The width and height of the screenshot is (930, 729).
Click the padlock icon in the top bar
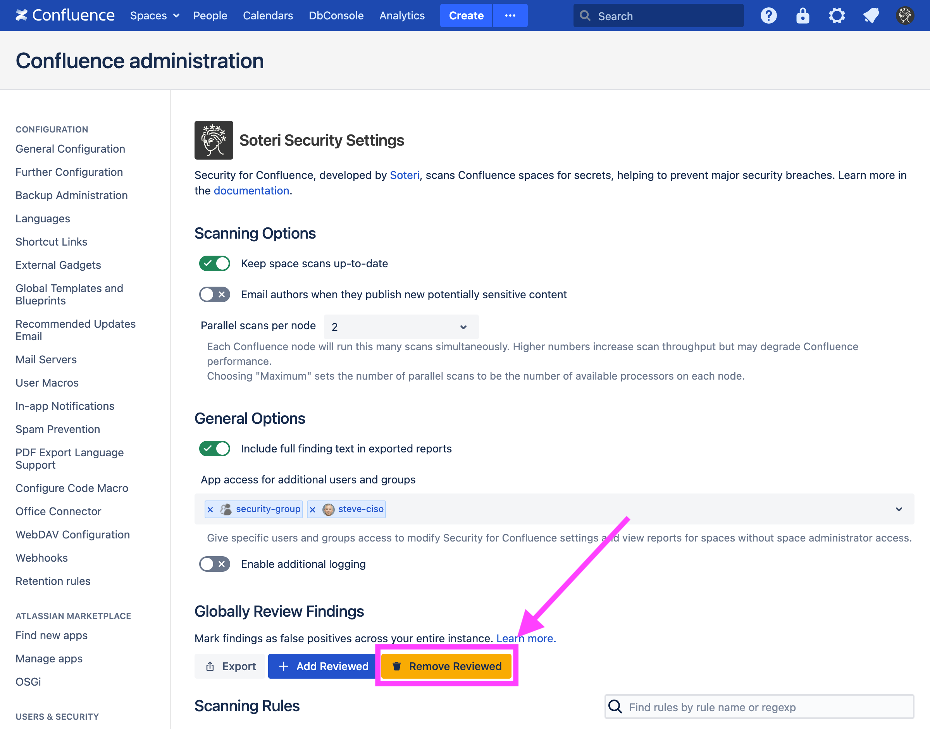[x=803, y=15]
